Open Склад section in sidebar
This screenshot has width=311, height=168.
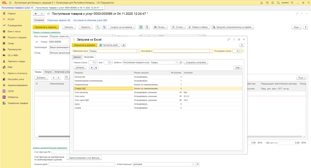[11, 43]
